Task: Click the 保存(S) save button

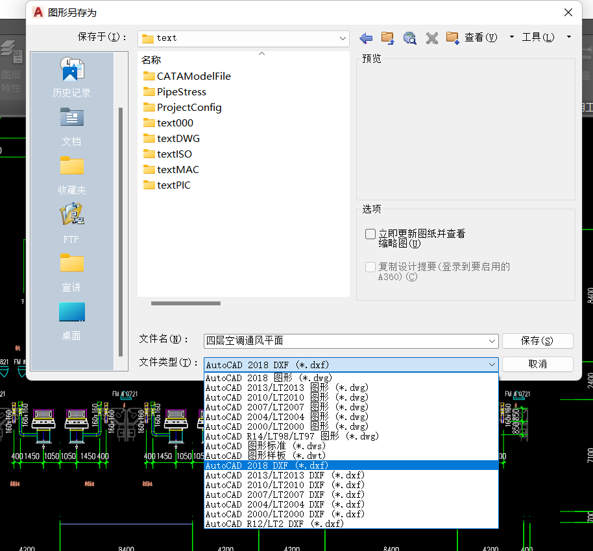Action: 537,341
